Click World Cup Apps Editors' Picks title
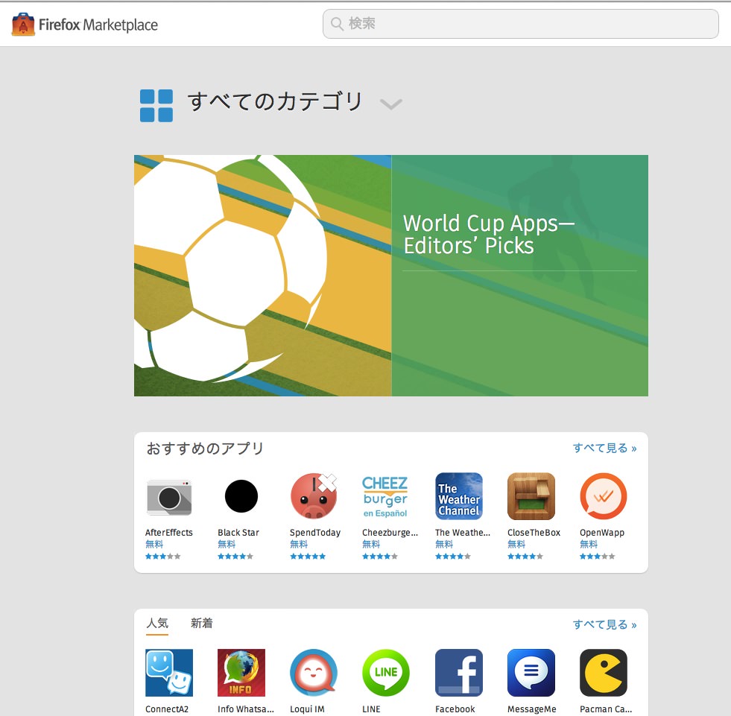The image size is (731, 716). [489, 235]
